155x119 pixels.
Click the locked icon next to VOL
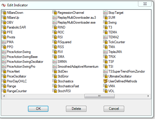click(105, 91)
